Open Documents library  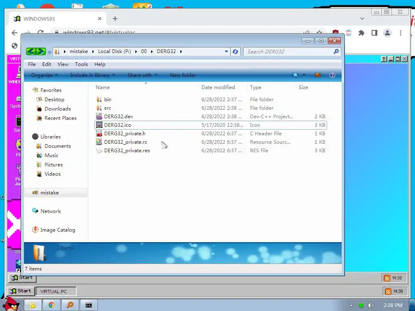click(58, 146)
